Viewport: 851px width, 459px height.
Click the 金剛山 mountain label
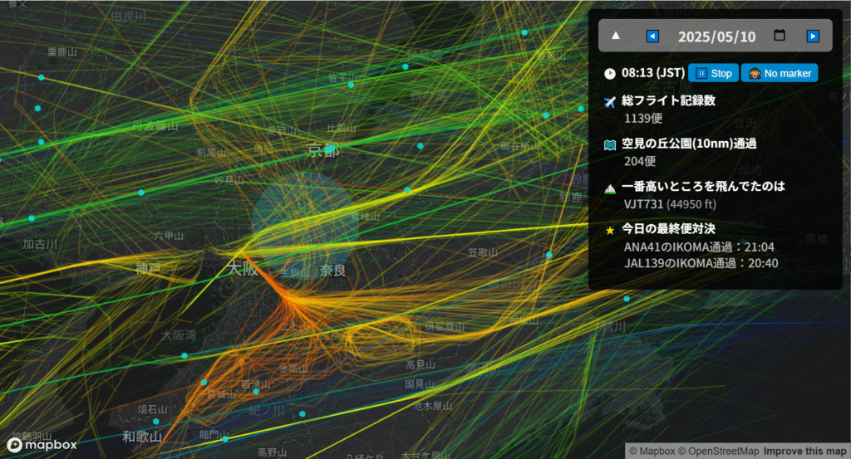[293, 369]
